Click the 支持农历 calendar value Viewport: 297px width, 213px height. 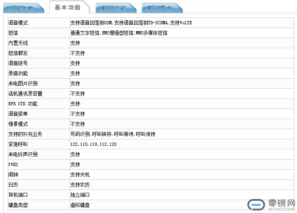[80, 185]
